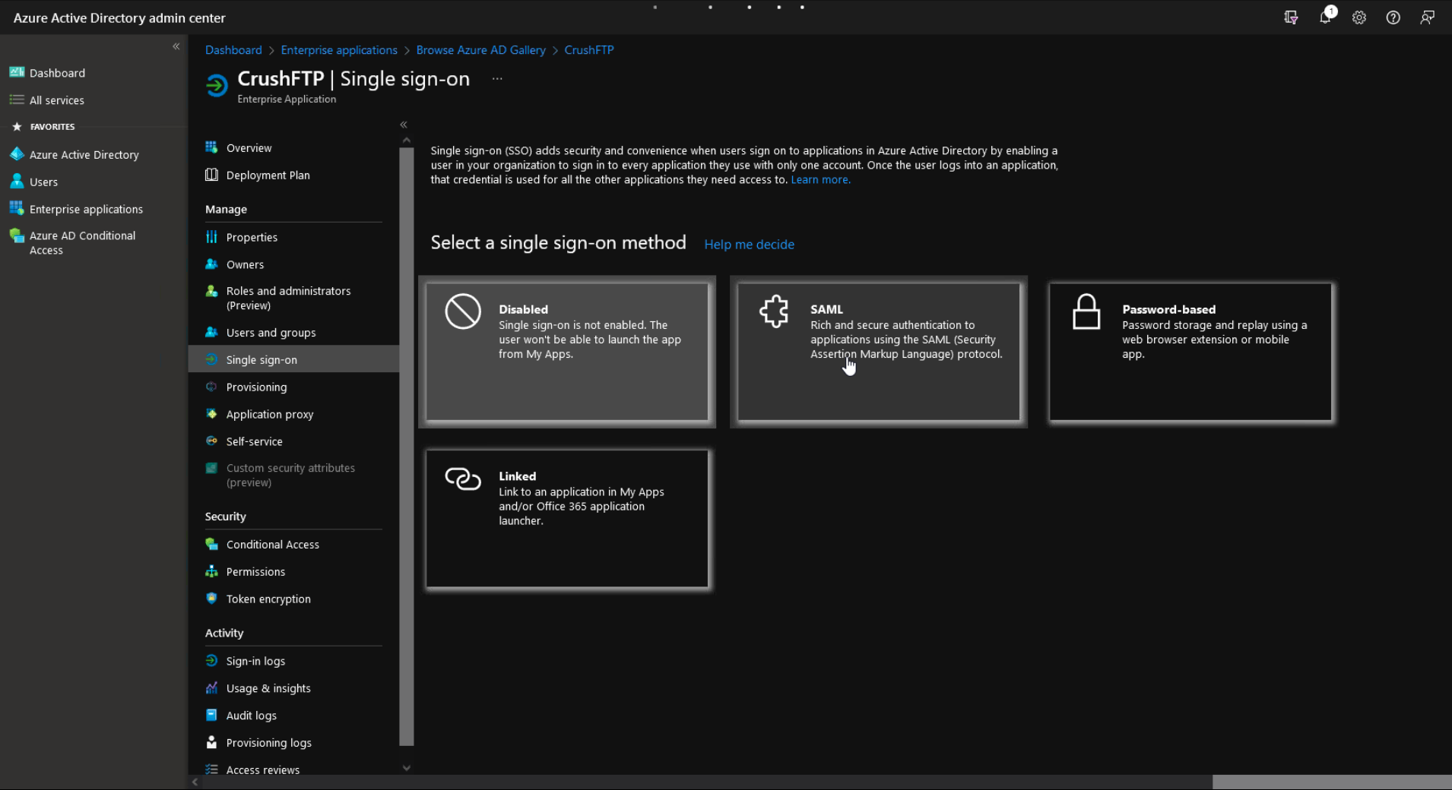Open the help question mark icon
The image size is (1452, 790).
[1393, 17]
